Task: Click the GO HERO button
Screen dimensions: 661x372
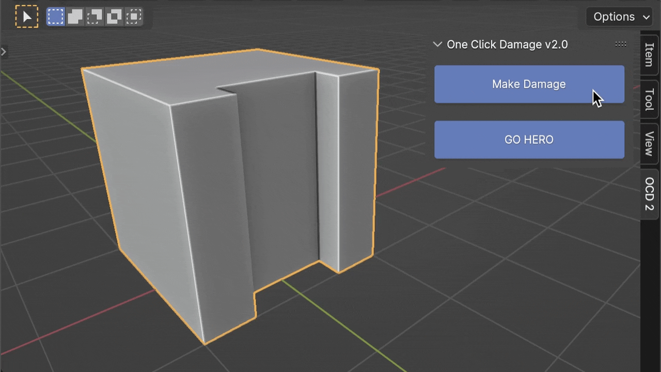Action: click(529, 139)
